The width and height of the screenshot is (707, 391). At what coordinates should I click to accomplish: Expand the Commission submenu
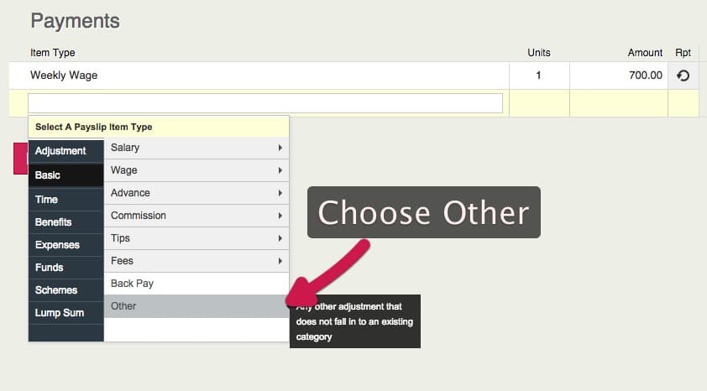[196, 216]
